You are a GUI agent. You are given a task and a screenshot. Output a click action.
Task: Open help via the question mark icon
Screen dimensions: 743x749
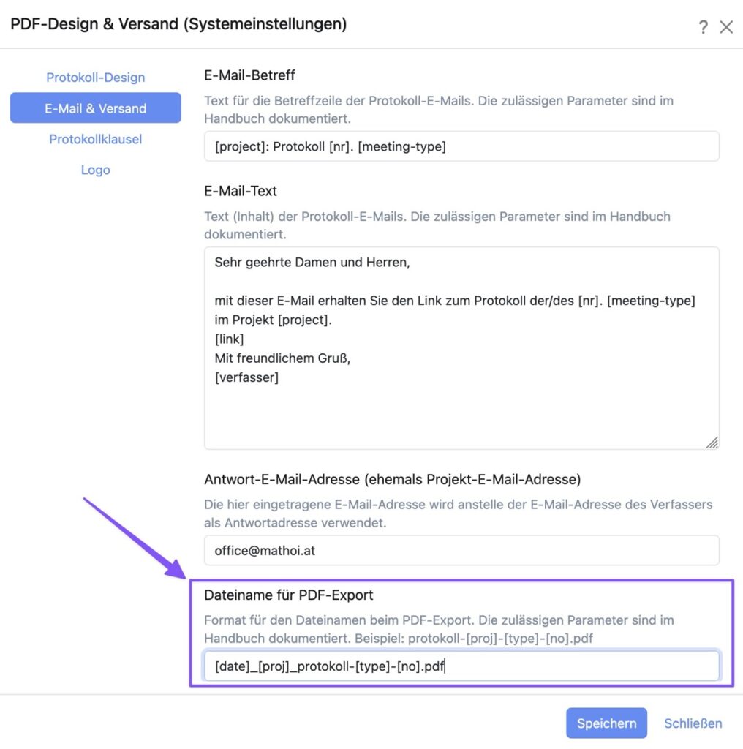pyautogui.click(x=703, y=27)
